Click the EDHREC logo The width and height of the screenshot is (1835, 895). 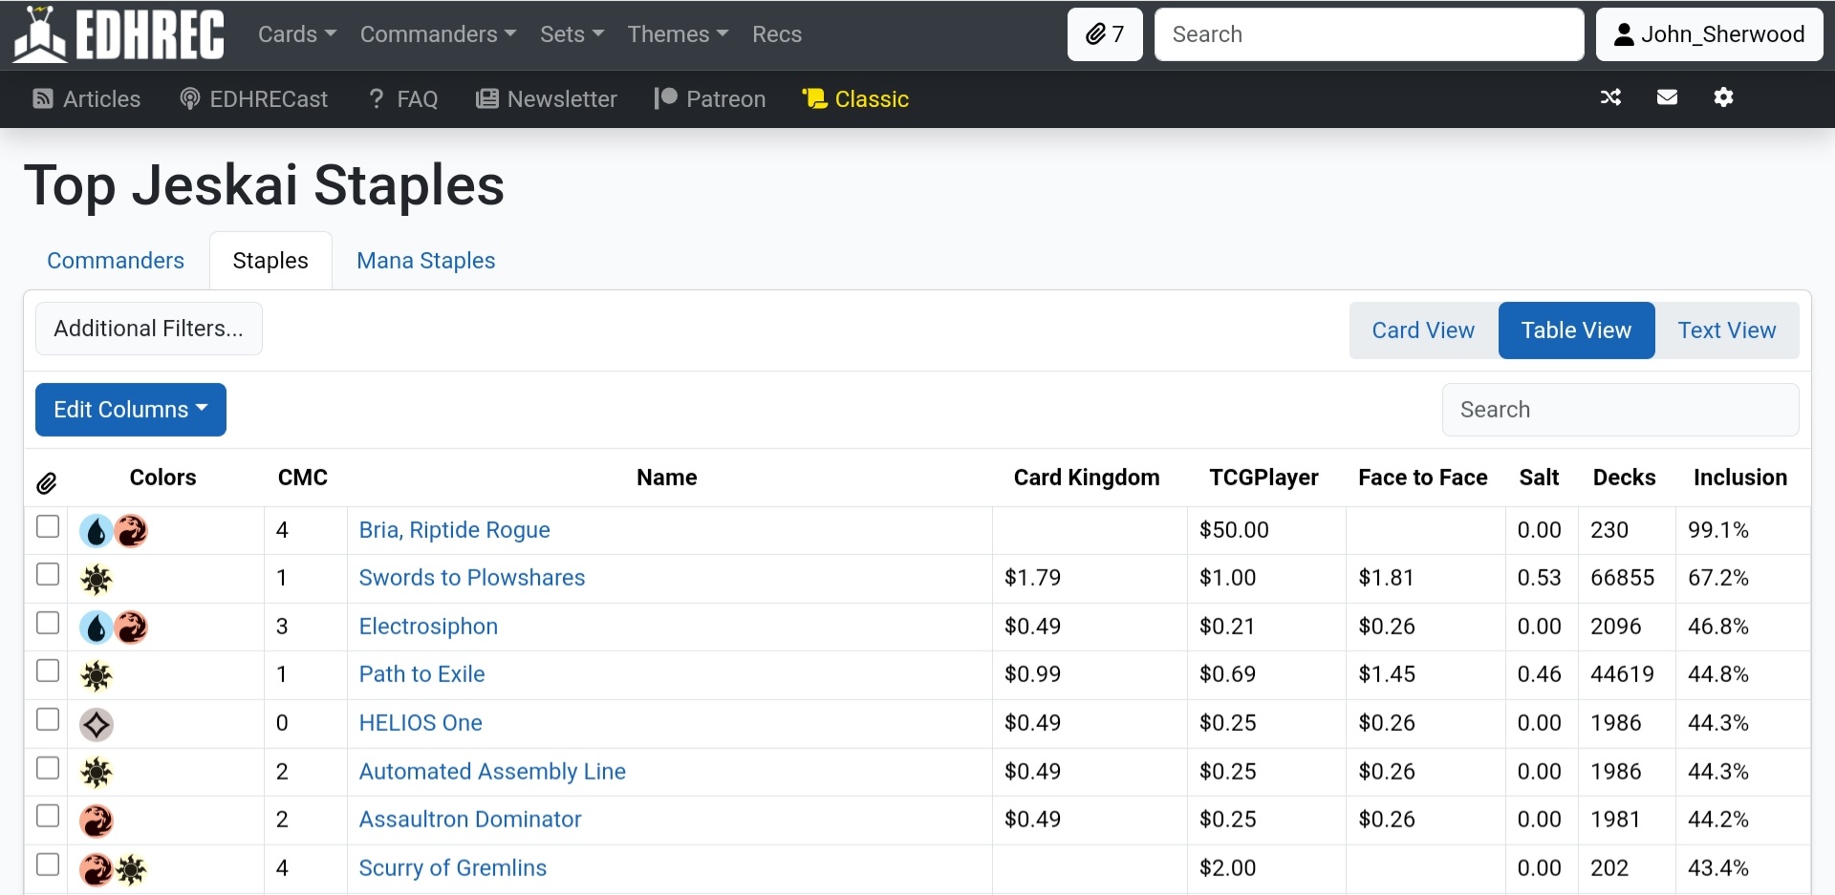point(115,34)
